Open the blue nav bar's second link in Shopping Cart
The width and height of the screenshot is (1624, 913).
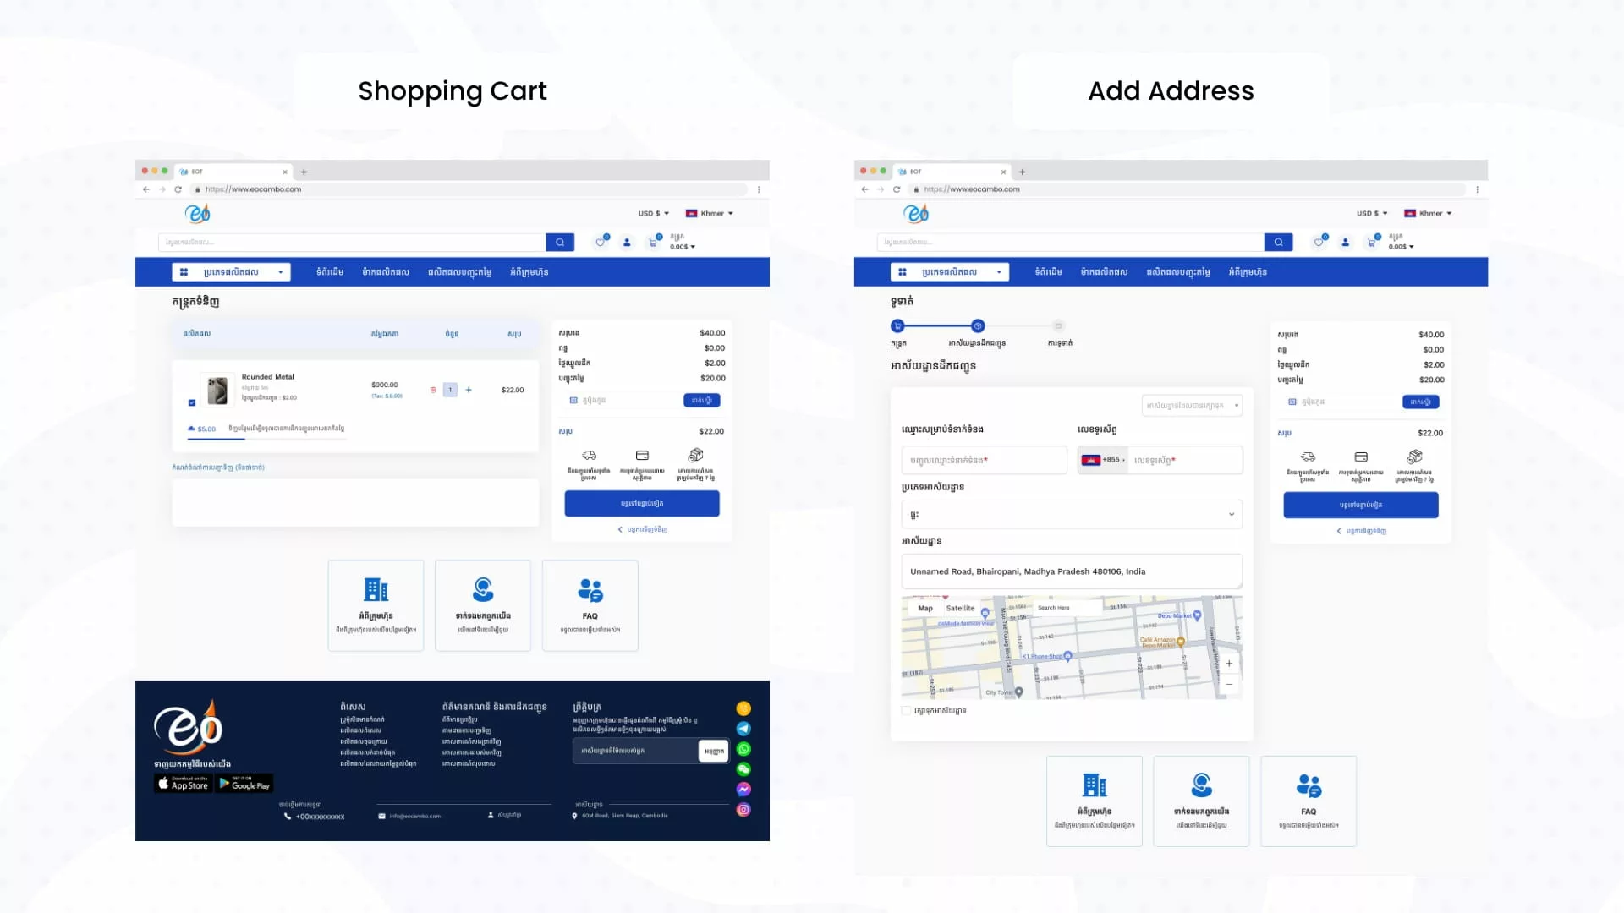pyautogui.click(x=385, y=272)
